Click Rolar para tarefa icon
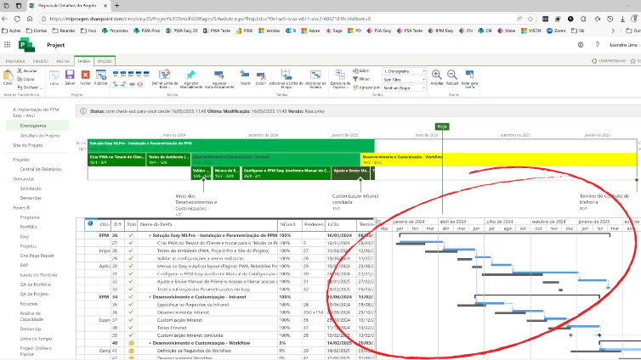This screenshot has width=641, height=360. (470, 75)
